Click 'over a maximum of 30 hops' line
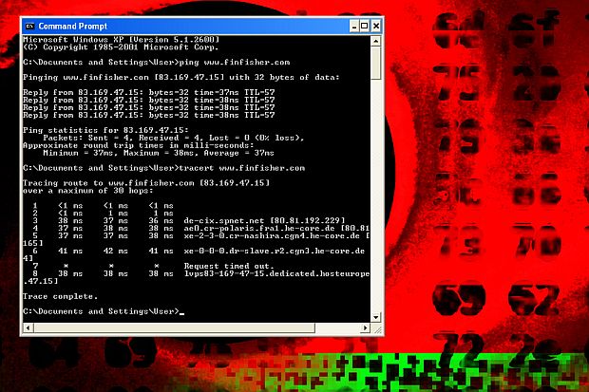The height and width of the screenshot is (392, 589). (88, 191)
